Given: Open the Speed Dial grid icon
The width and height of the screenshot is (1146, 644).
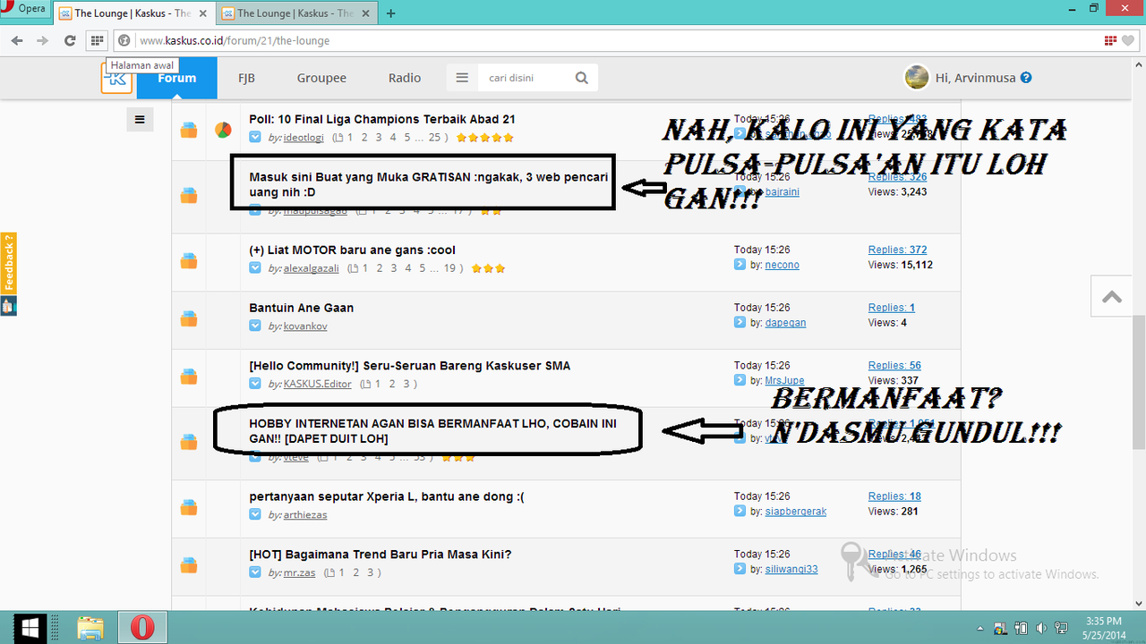Looking at the screenshot, I should click(98, 40).
